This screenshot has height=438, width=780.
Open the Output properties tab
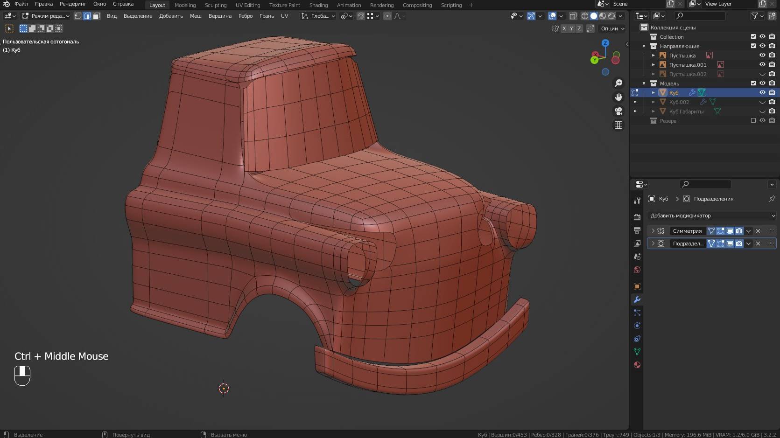[x=637, y=230]
